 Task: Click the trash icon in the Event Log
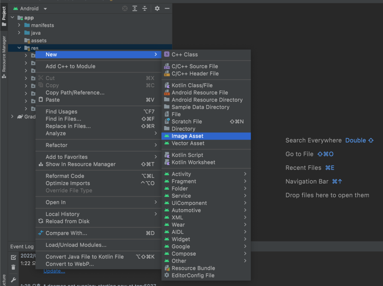click(x=13, y=267)
